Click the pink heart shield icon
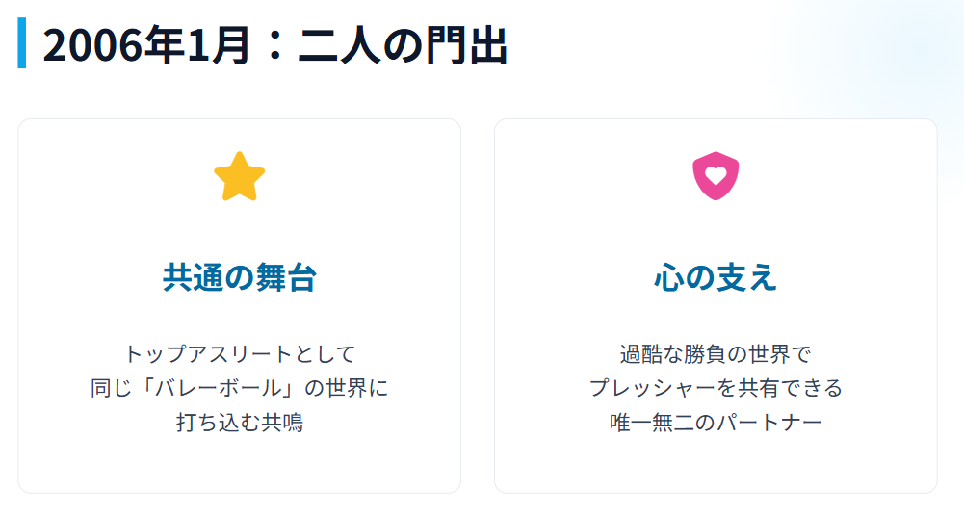Image resolution: width=964 pixels, height=515 pixels. pos(716,176)
